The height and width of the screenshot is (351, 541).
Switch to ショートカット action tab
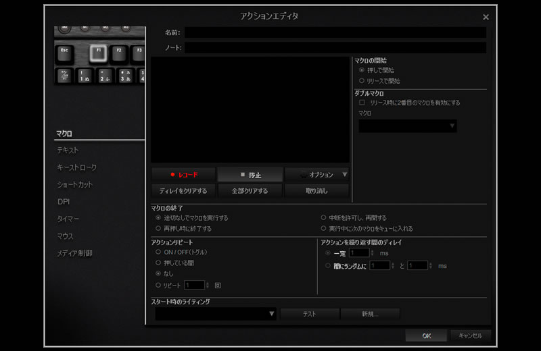click(x=75, y=185)
